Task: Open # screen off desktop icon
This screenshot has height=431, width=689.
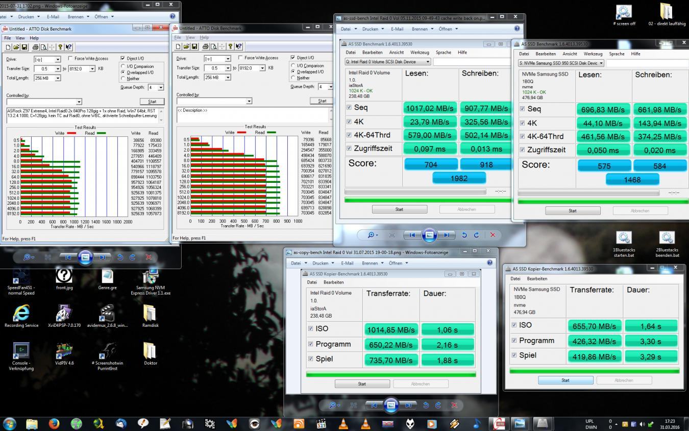Action: tap(624, 15)
